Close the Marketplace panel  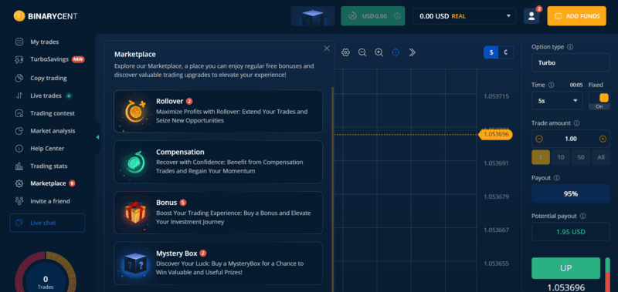(x=327, y=49)
